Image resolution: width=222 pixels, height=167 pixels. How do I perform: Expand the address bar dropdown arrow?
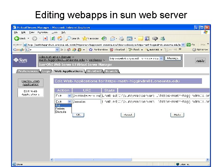(x=183, y=45)
